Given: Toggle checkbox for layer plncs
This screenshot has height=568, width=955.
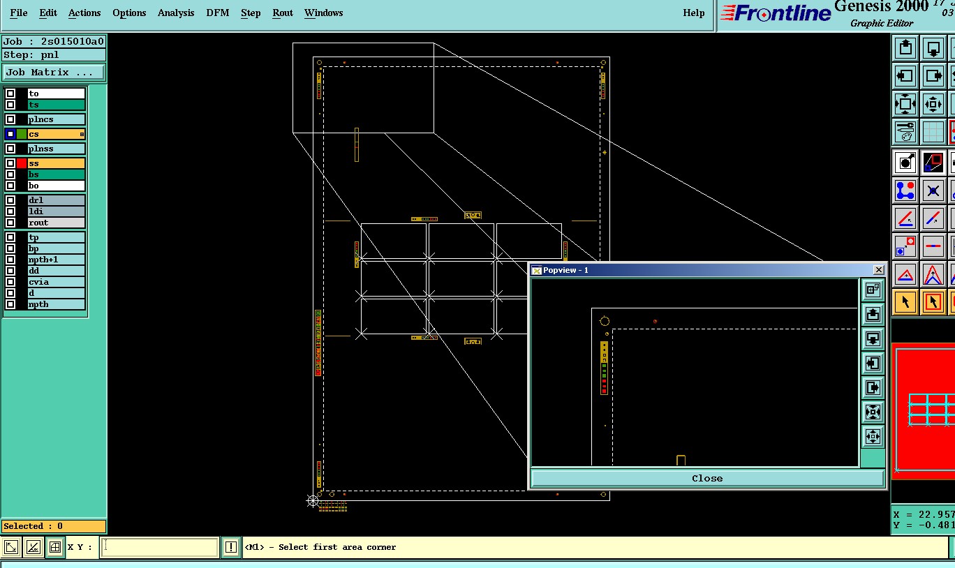Looking at the screenshot, I should click(10, 119).
